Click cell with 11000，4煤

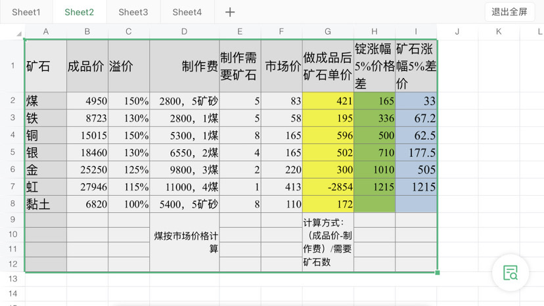(x=185, y=186)
